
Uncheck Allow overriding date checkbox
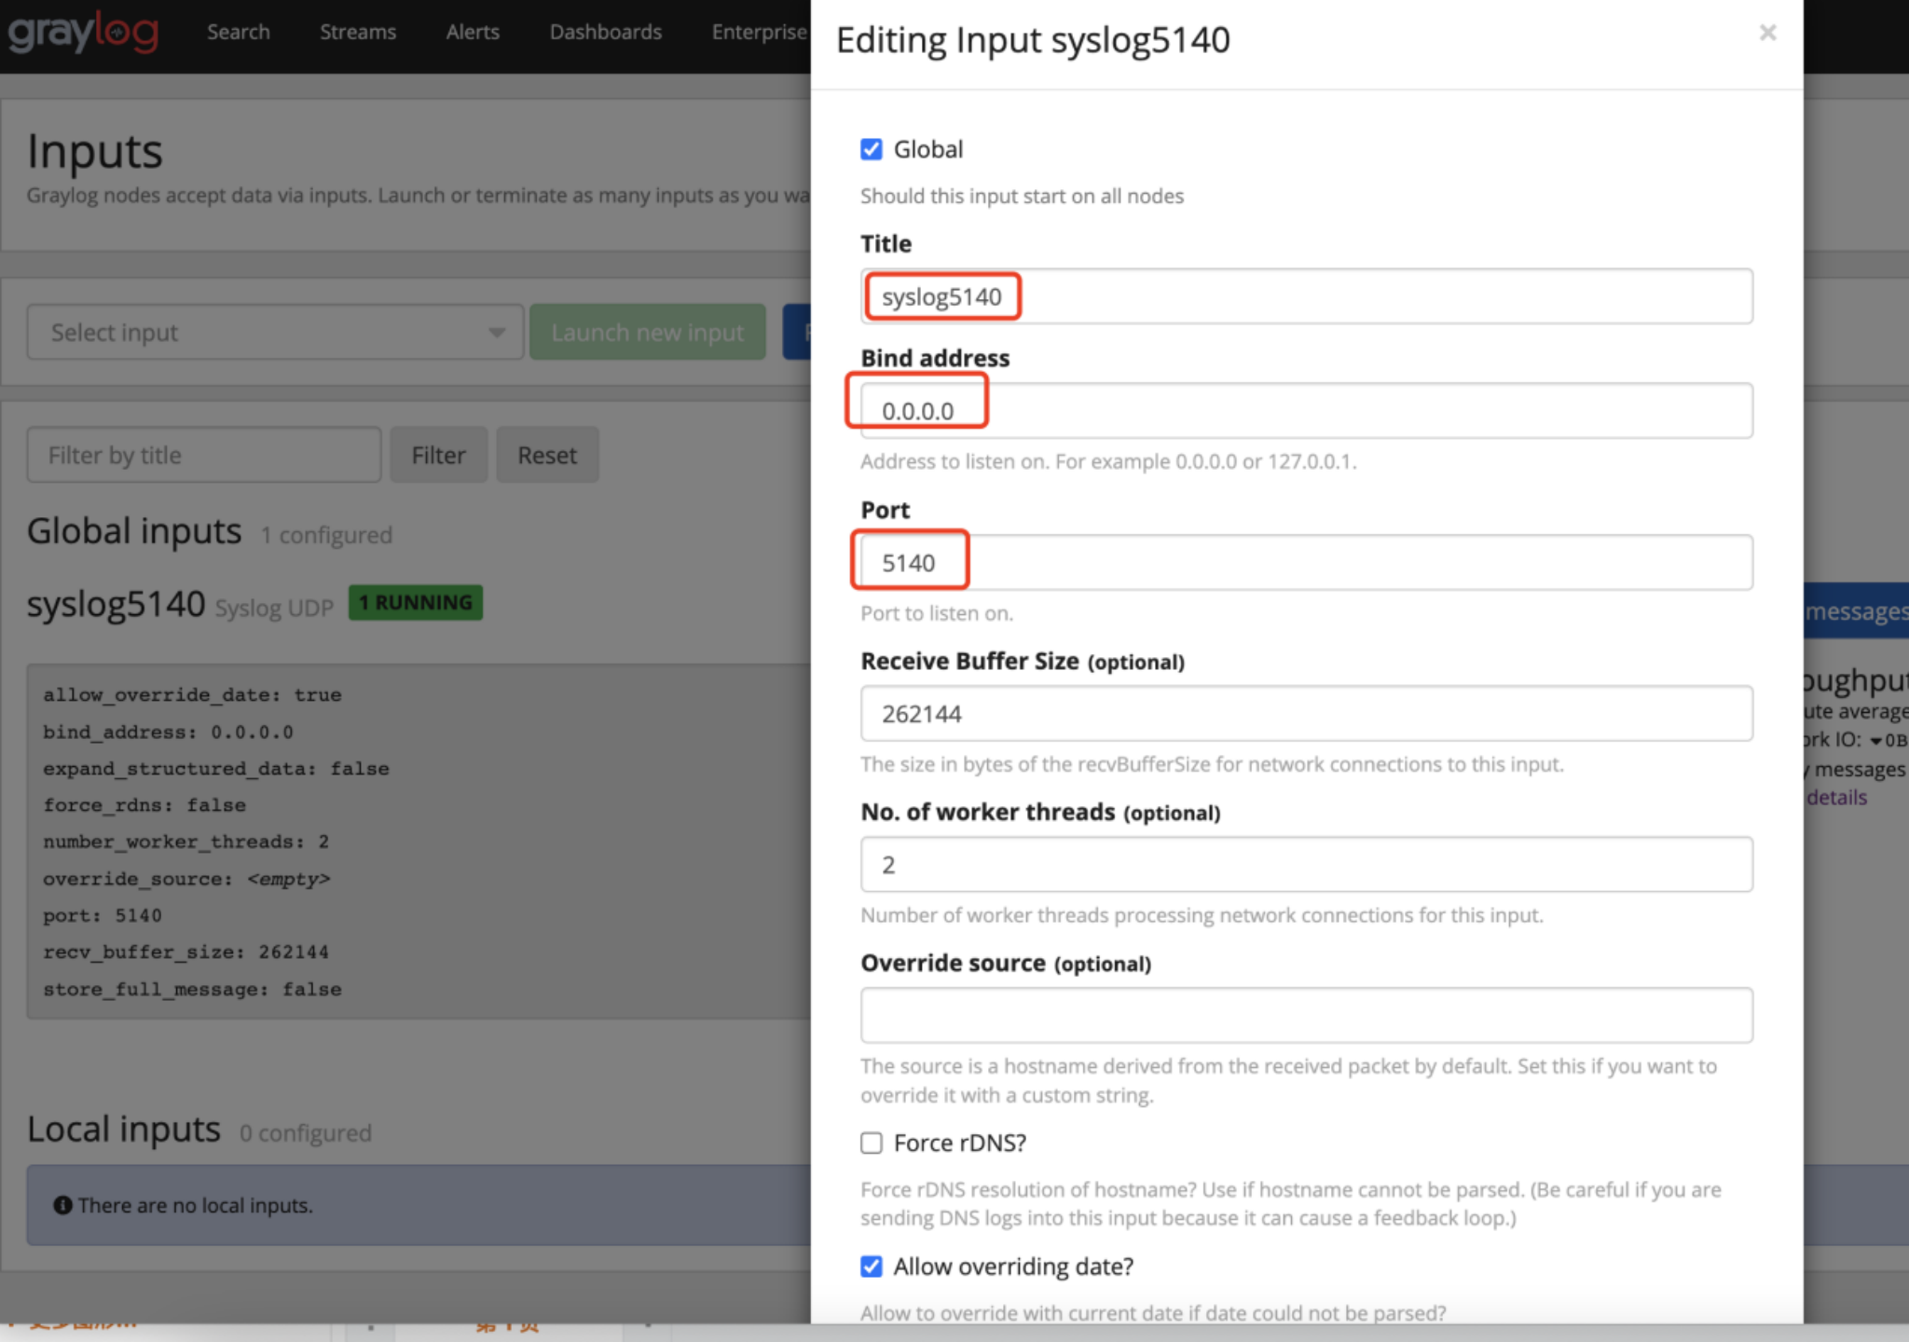pos(872,1266)
